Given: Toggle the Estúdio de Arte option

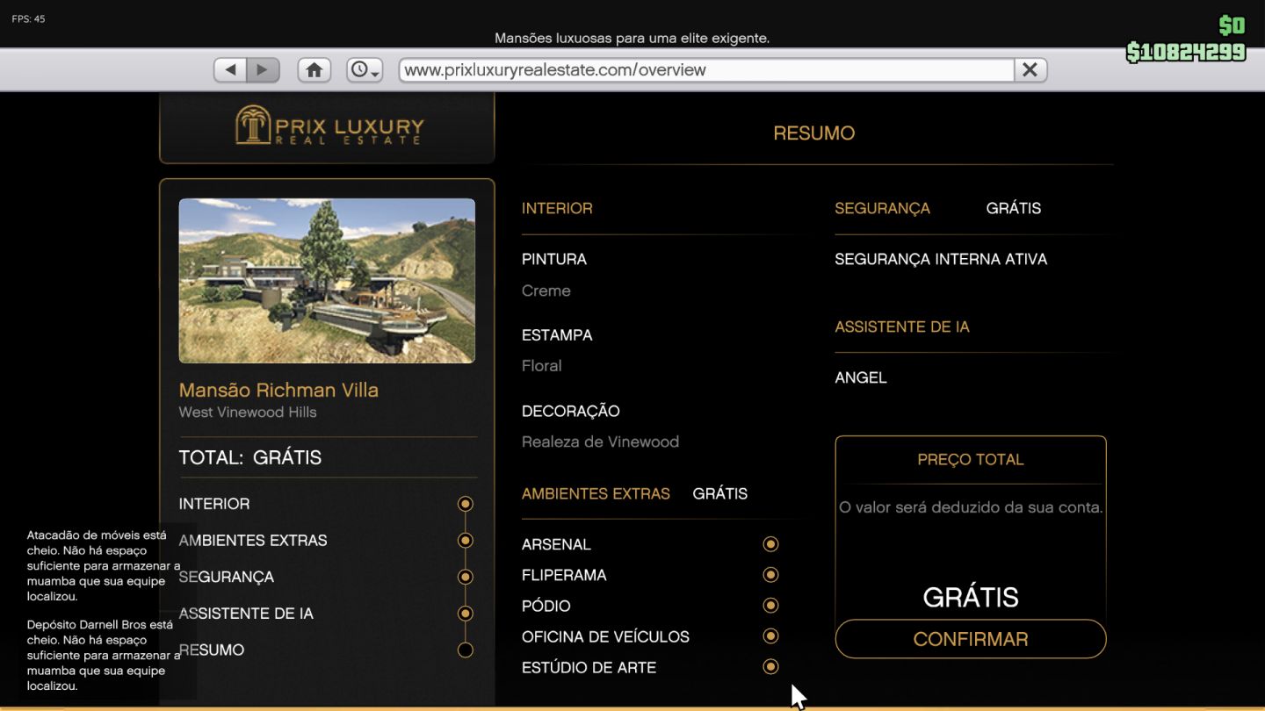Looking at the screenshot, I should point(770,667).
